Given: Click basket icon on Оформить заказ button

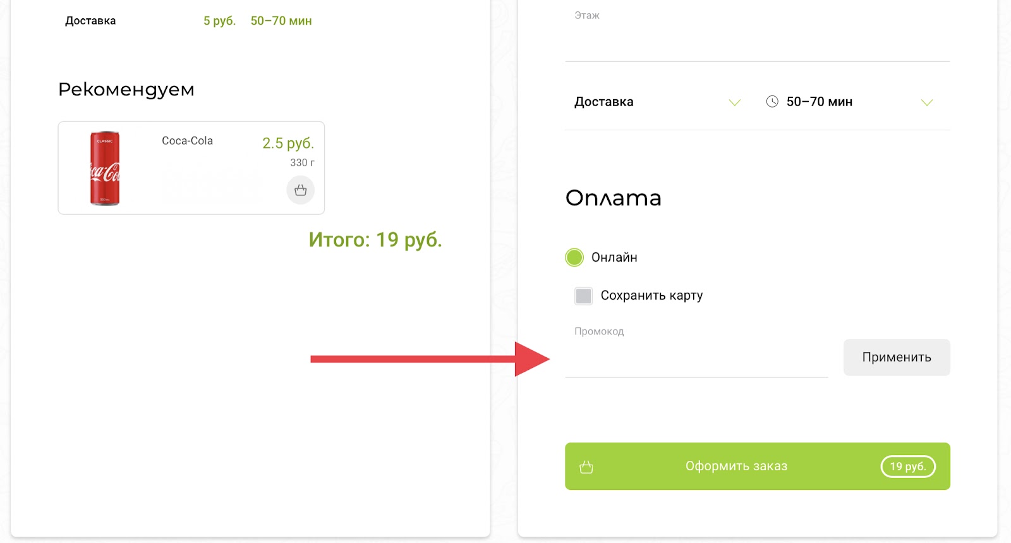Looking at the screenshot, I should click(586, 467).
